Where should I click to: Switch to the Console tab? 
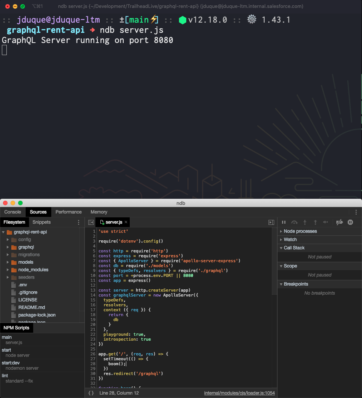(x=12, y=212)
